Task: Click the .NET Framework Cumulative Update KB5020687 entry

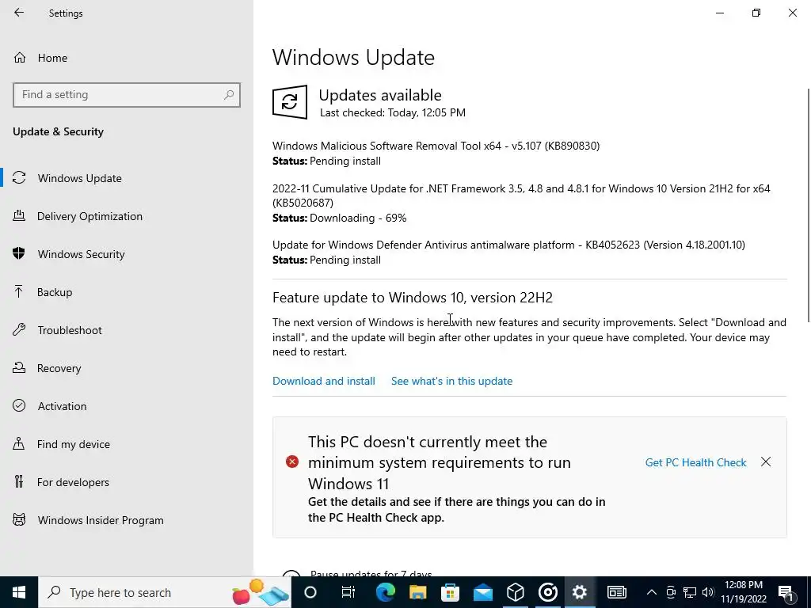Action: 521,203
